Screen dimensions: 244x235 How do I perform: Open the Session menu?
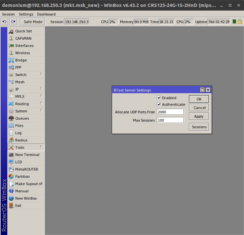point(8,14)
